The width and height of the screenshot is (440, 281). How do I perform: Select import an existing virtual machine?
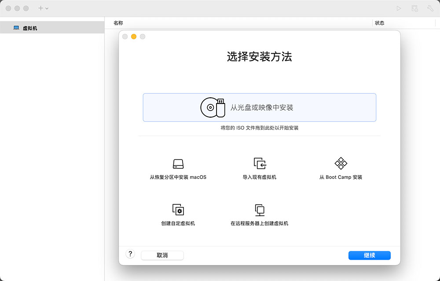tap(260, 169)
